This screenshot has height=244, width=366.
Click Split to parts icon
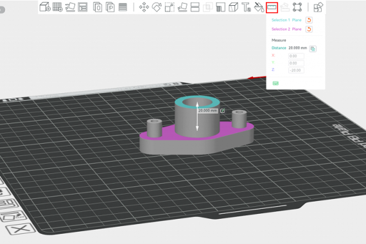pyautogui.click(x=110, y=7)
